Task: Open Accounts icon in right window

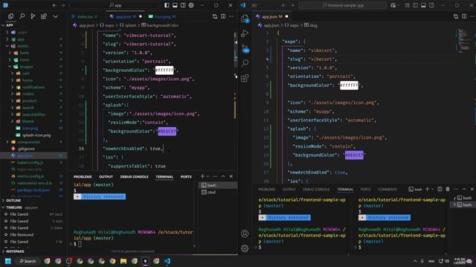Action: (x=245, y=234)
